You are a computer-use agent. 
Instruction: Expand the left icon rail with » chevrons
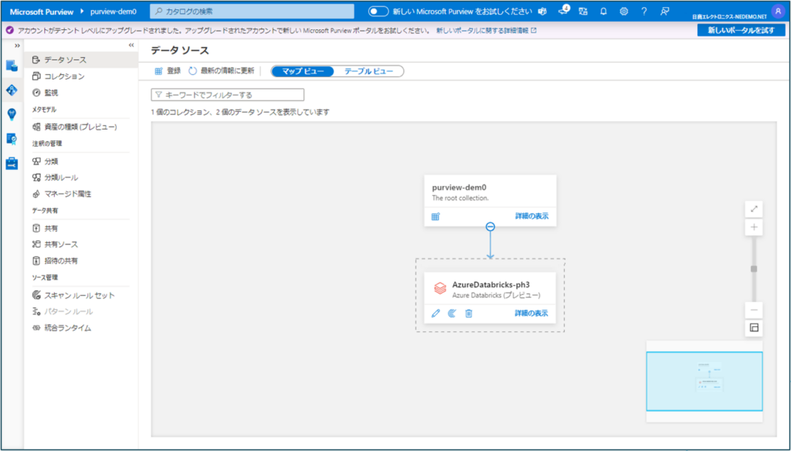point(17,46)
